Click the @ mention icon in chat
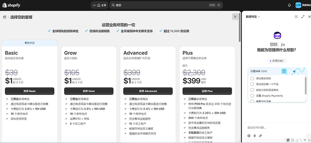The width and height of the screenshot is (311, 143). [x=249, y=136]
